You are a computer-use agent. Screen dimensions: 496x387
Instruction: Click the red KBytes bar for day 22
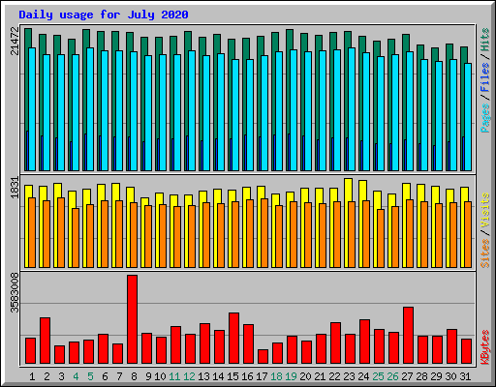tap(335, 342)
